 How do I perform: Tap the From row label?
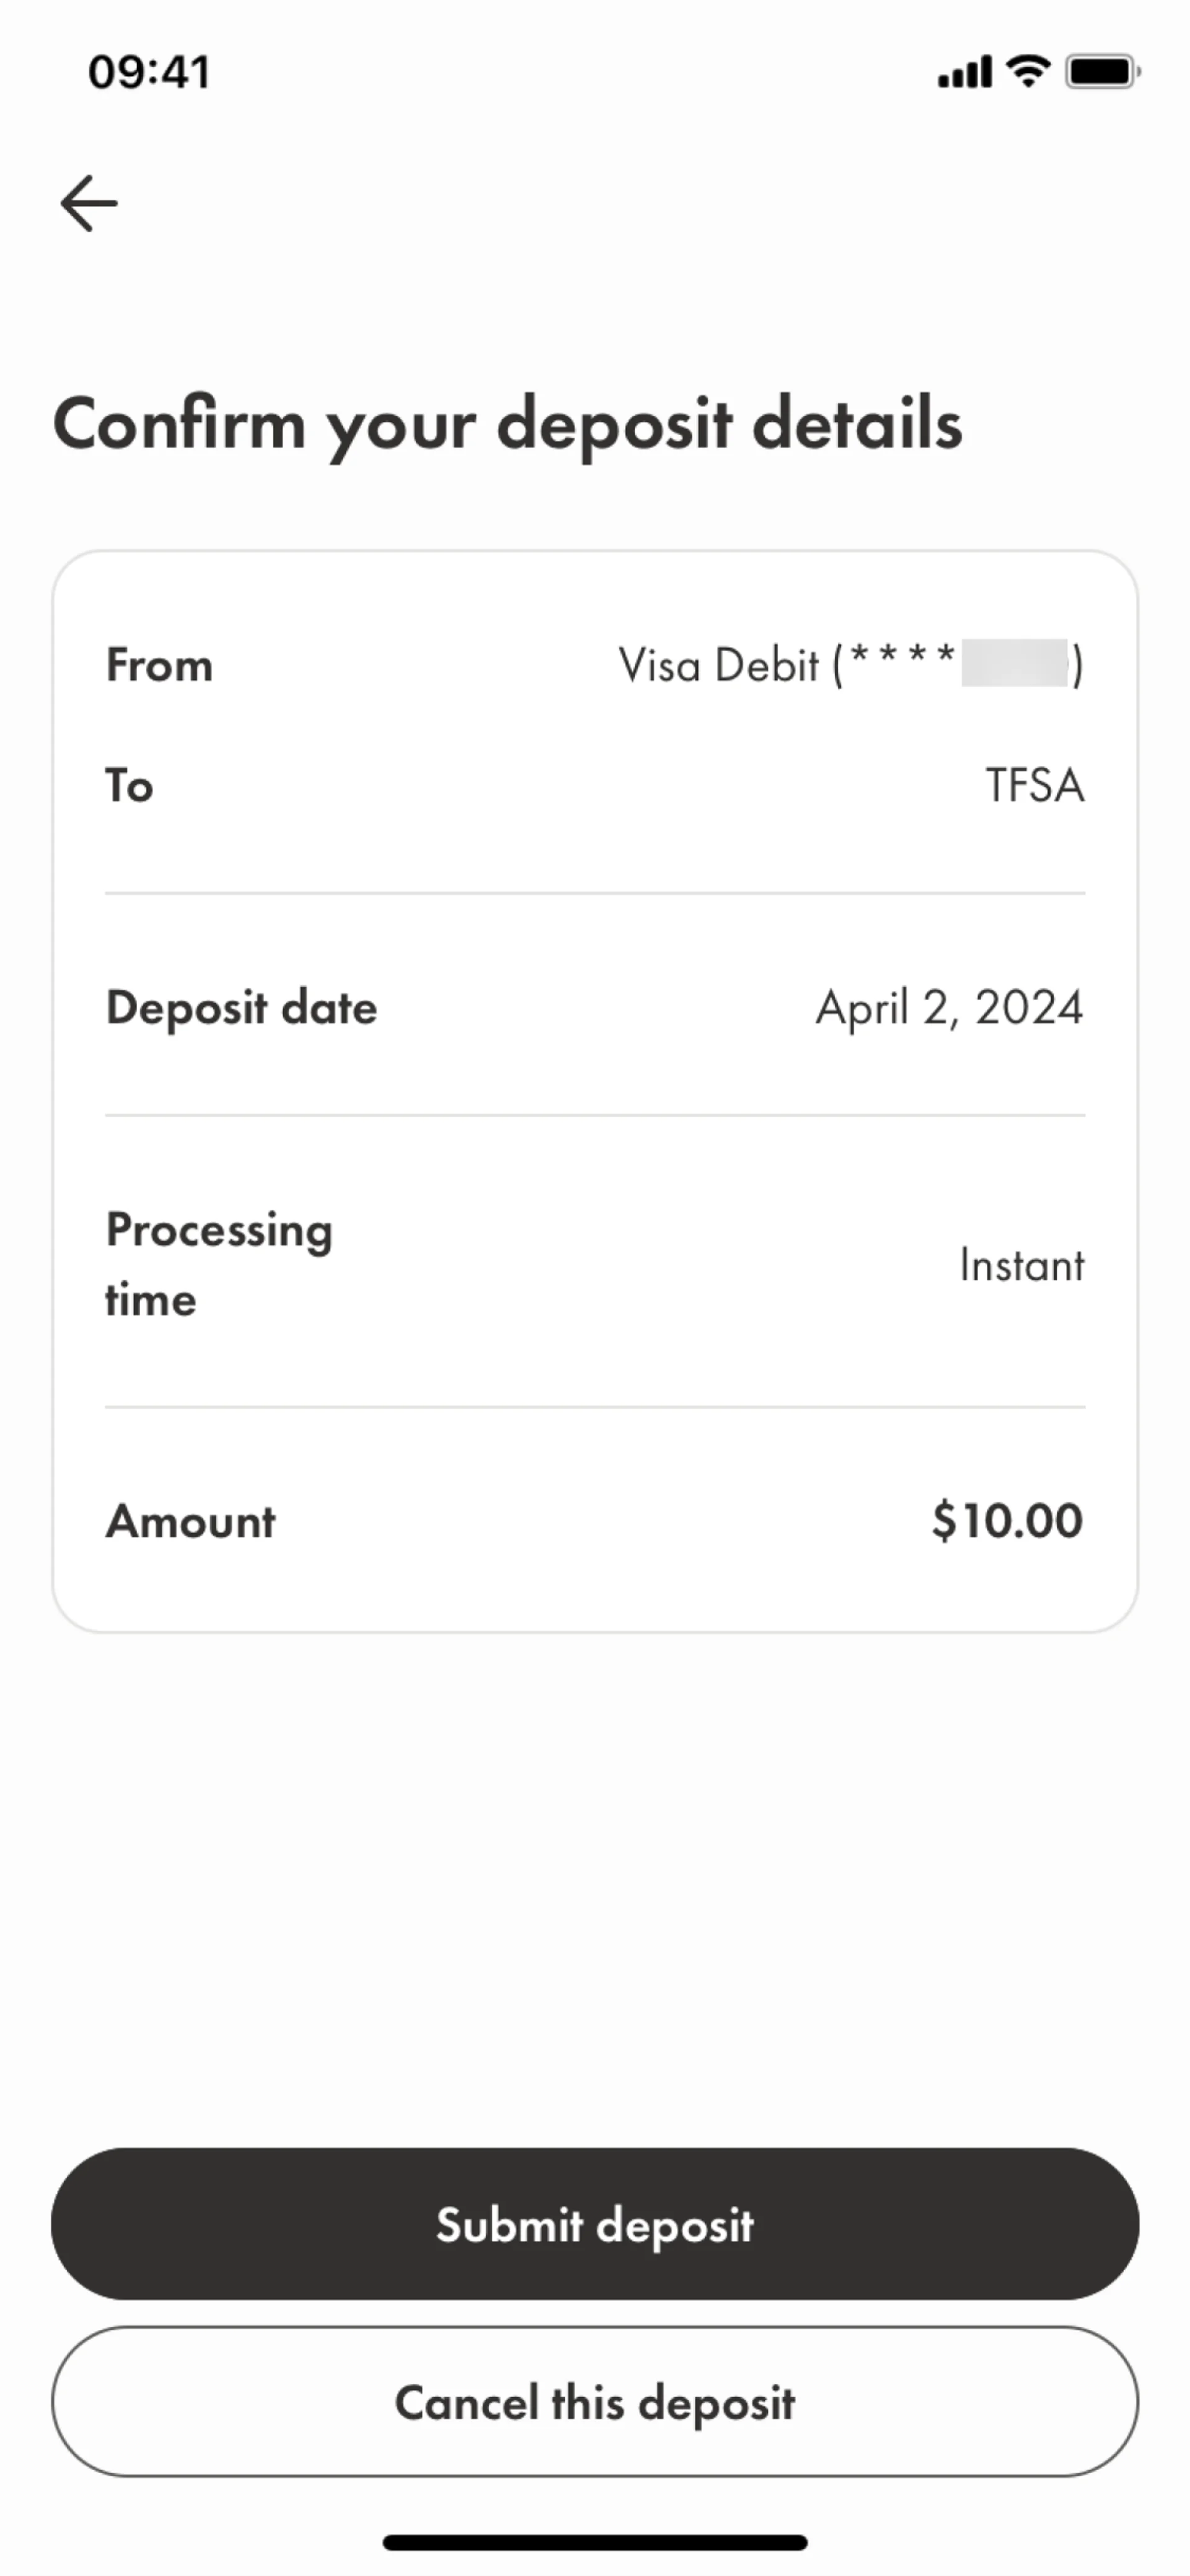(159, 665)
